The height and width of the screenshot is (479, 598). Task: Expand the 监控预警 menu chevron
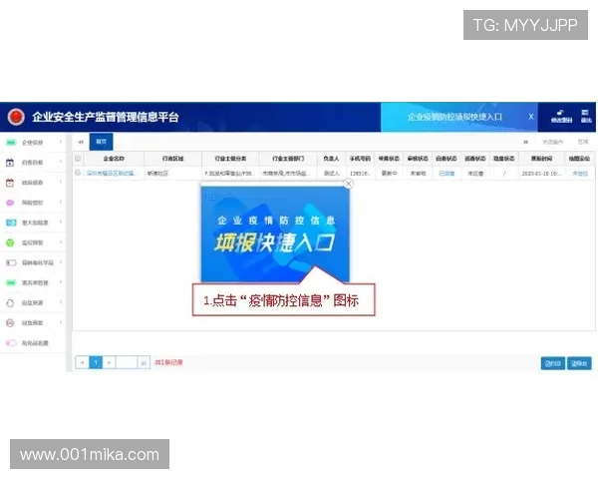60,242
